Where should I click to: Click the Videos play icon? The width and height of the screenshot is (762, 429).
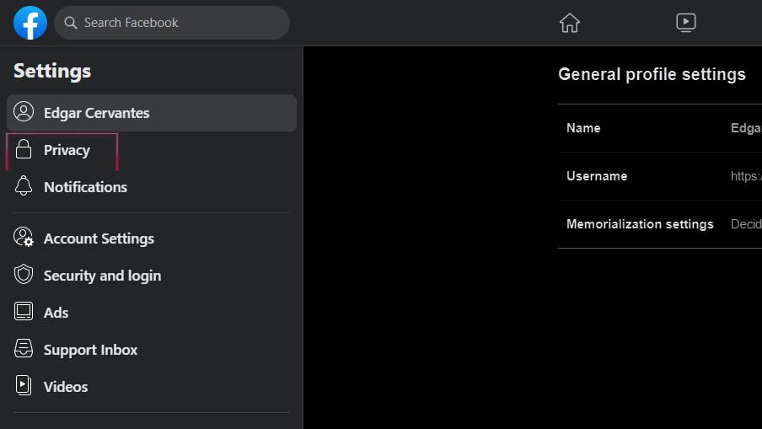[24, 387]
